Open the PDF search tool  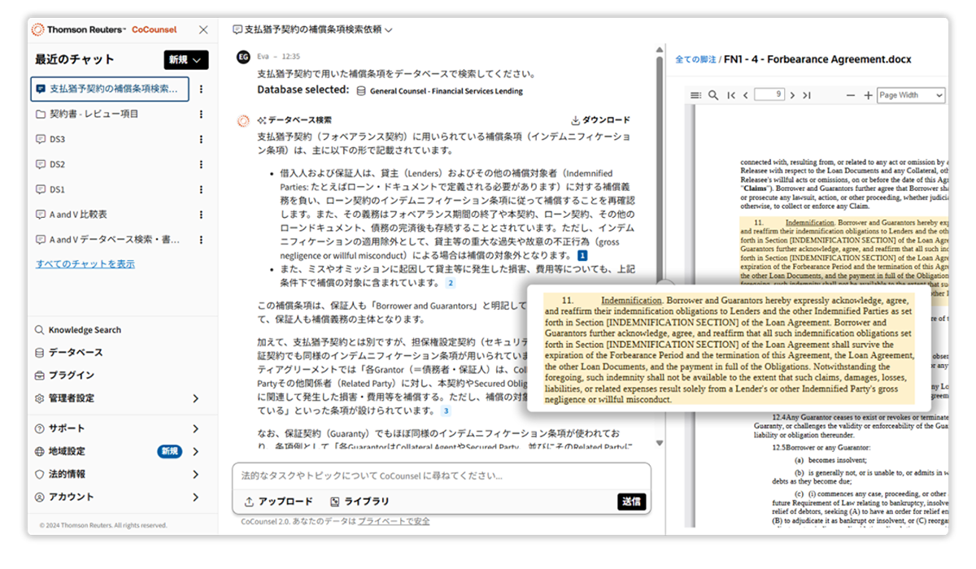[713, 94]
